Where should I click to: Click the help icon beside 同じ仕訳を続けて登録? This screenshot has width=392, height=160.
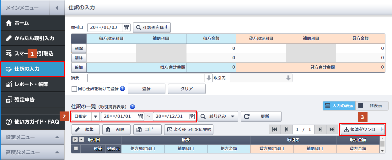(x=122, y=89)
